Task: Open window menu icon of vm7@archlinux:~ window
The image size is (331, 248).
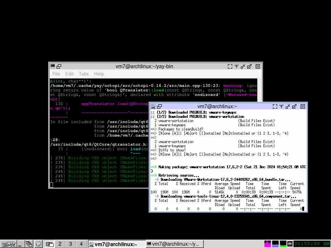Action: (153, 106)
